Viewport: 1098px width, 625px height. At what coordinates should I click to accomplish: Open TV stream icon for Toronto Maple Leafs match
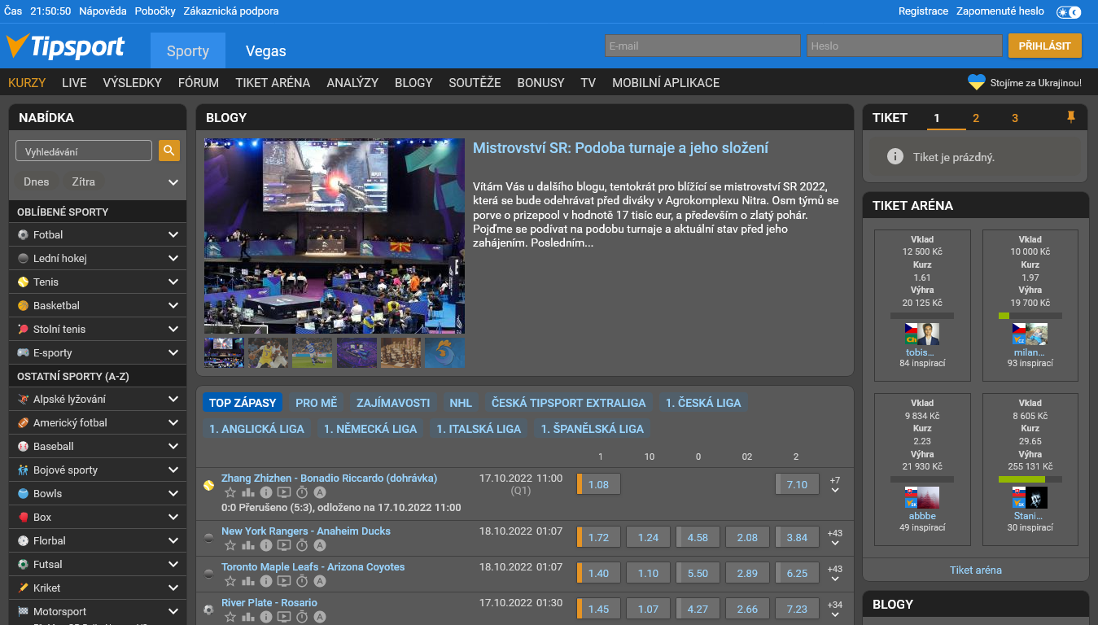click(284, 581)
